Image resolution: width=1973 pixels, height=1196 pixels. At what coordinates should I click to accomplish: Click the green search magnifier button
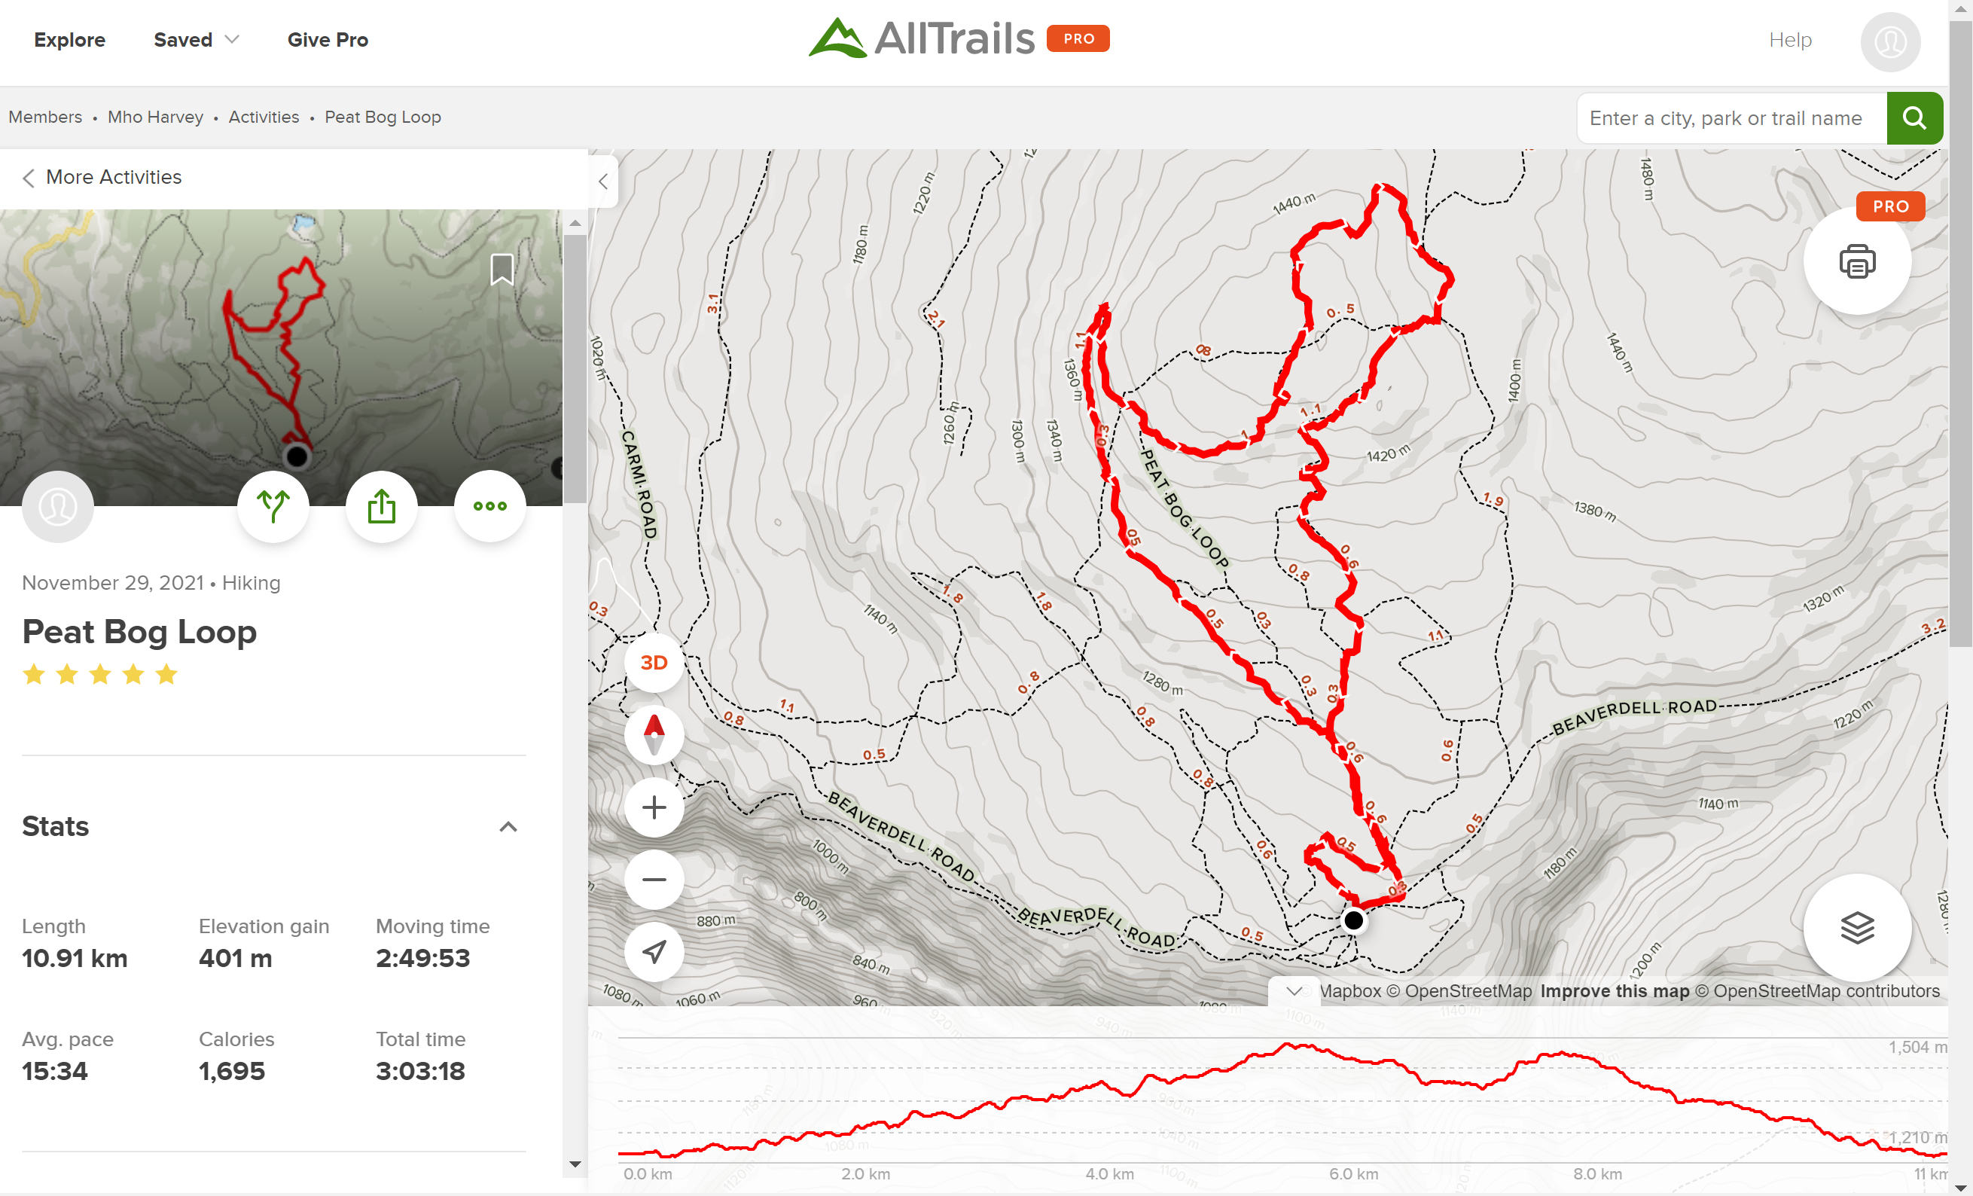point(1914,117)
